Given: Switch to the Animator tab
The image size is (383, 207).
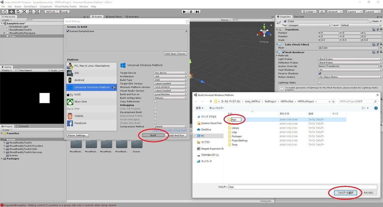Looking at the screenshot, I should 132,17.
